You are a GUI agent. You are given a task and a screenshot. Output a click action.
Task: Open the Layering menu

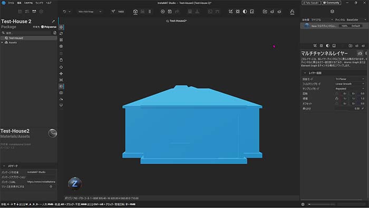tap(28, 3)
